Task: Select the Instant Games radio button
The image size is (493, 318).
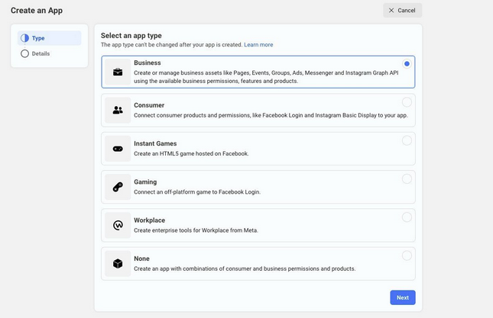Action: 407,140
